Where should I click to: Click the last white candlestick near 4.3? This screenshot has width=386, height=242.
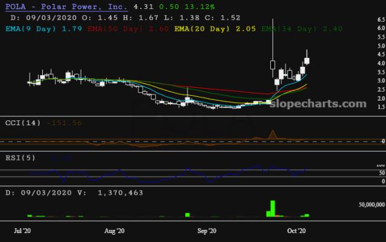click(x=308, y=60)
